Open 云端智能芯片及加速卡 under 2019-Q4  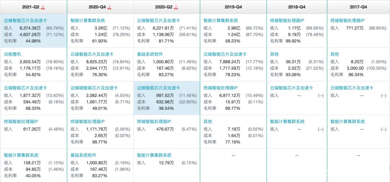click(x=225, y=54)
